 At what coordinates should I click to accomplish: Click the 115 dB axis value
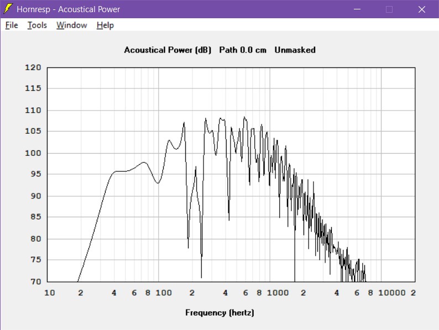pos(33,88)
